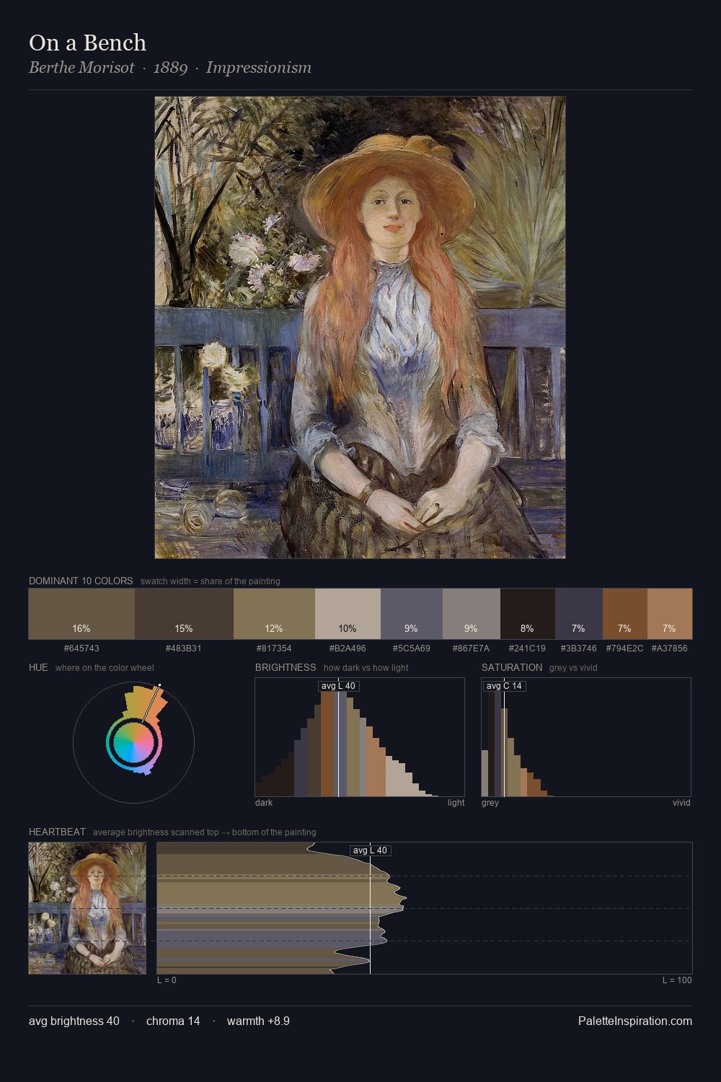Click the HUE section heading

point(38,667)
